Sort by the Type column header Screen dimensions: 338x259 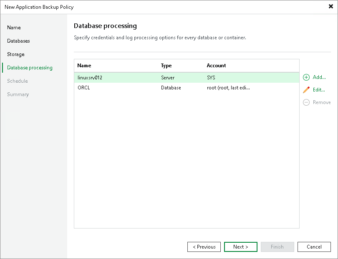click(x=167, y=66)
